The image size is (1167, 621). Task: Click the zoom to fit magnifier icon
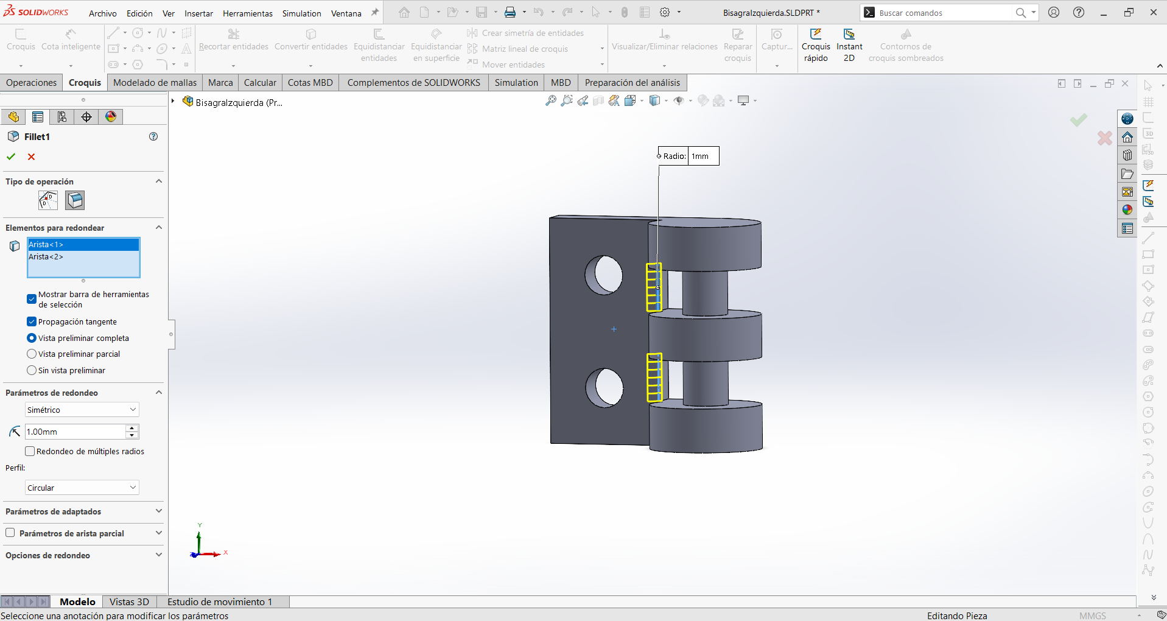[x=551, y=101]
